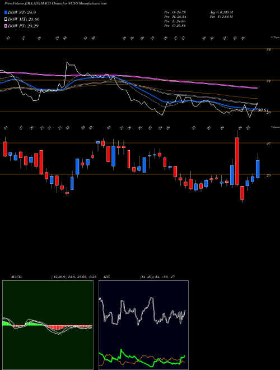Select the 'DOW ST: 24.9' legend label
This screenshot has width=280, height=370.
point(22,12)
